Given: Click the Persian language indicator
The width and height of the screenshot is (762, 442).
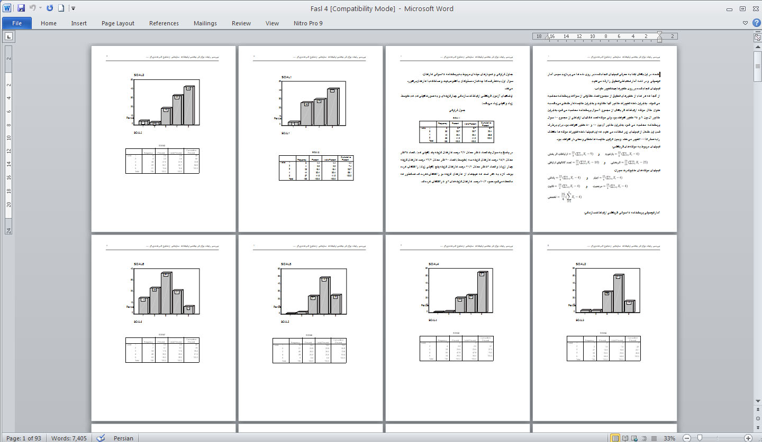Looking at the screenshot, I should click(x=123, y=438).
